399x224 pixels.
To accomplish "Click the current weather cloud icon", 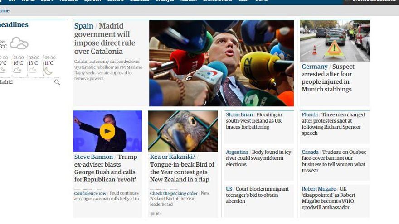I will pos(19,43).
